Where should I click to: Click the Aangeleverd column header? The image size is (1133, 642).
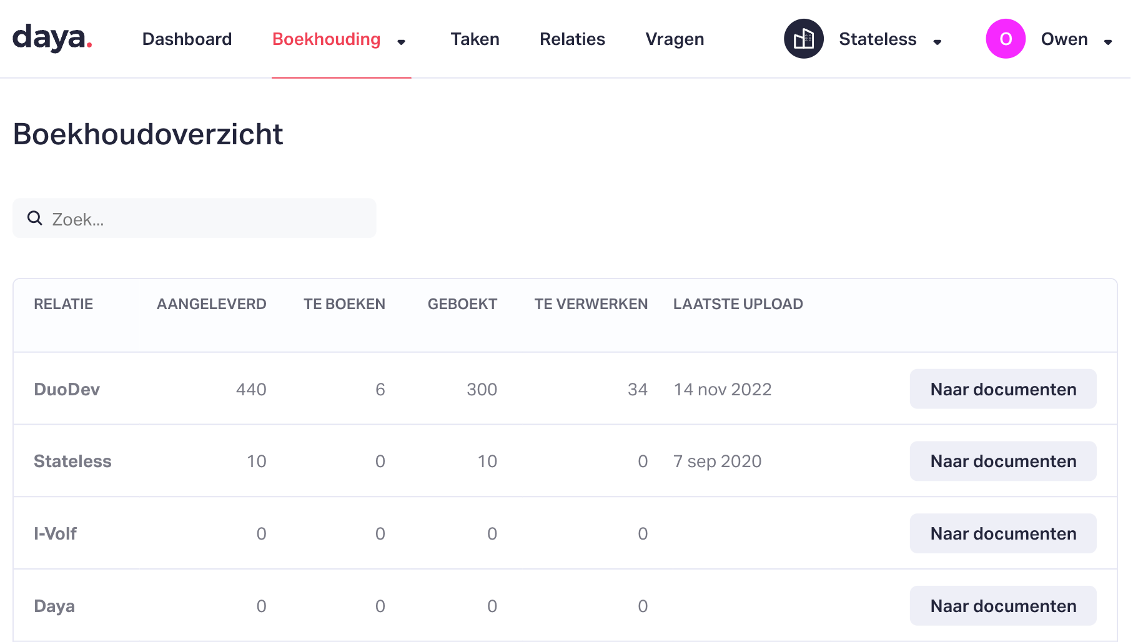pos(211,304)
